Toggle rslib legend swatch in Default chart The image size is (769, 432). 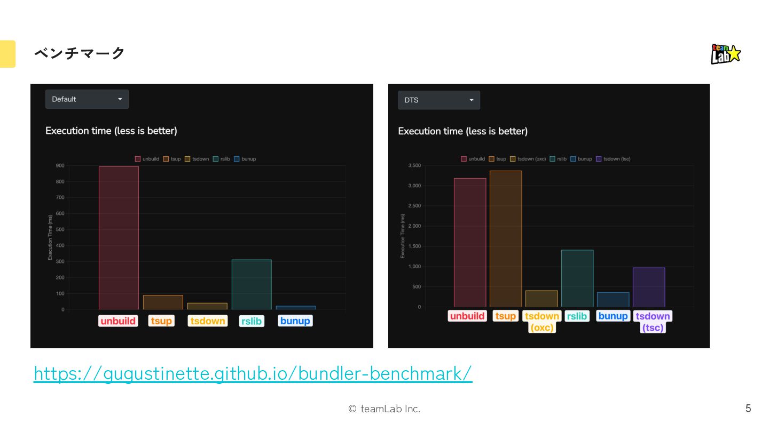[x=216, y=159]
